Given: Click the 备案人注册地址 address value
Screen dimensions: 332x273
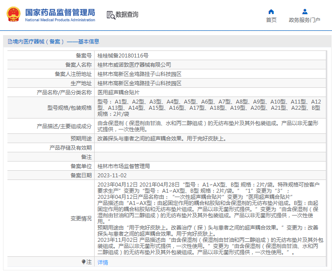Looking at the screenshot, I should point(139,74).
